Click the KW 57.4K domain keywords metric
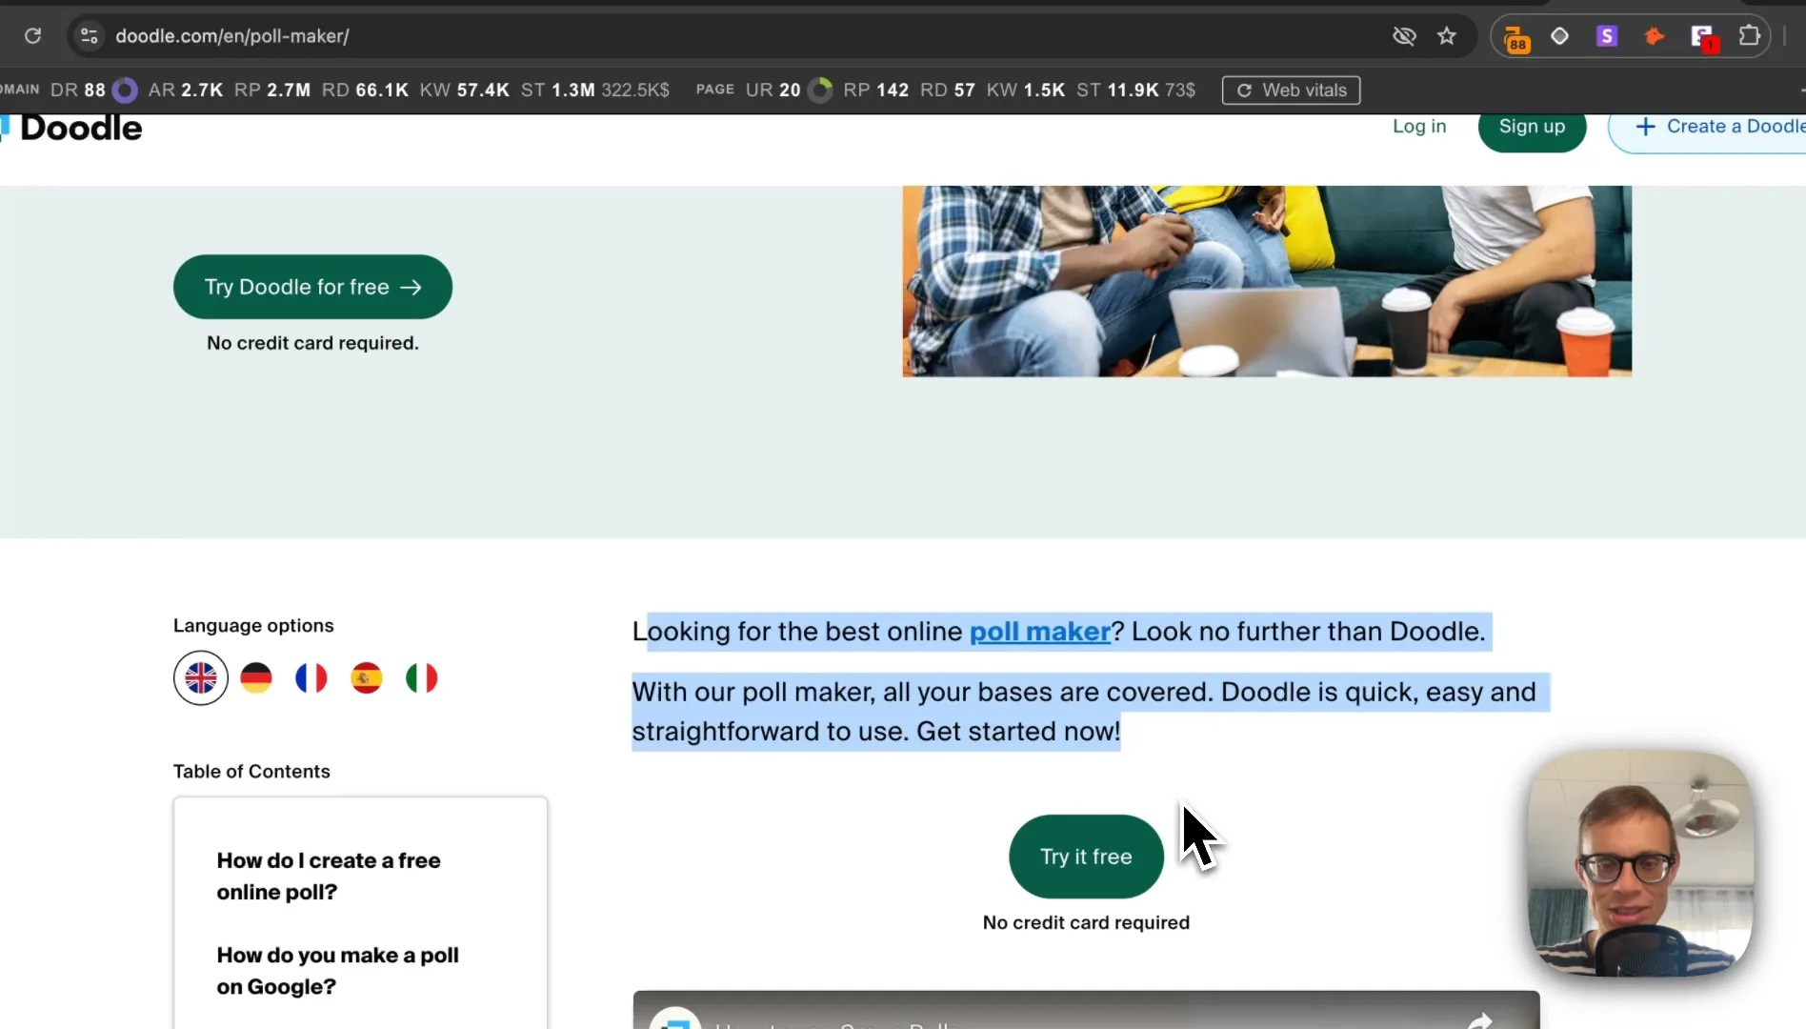Image resolution: width=1806 pixels, height=1029 pixels. [465, 91]
